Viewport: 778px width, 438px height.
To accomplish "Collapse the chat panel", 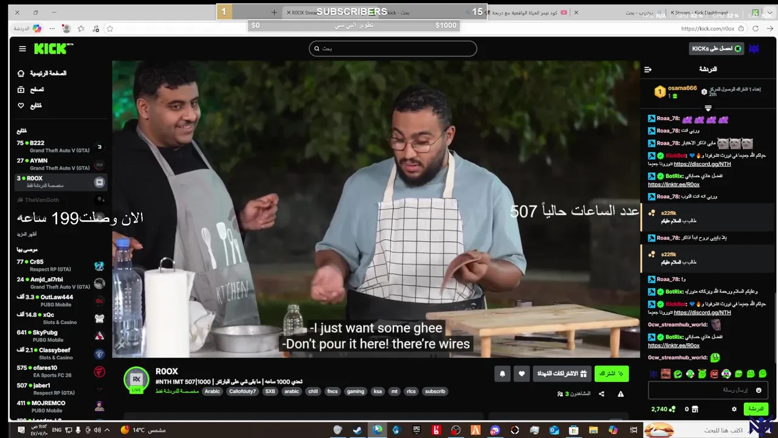I will [648, 69].
